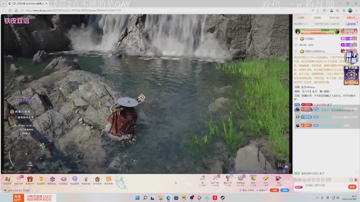This screenshot has width=360, height=202.
Task: Click the 你有【10办卡】可领取 claim link
Action: tap(19, 190)
